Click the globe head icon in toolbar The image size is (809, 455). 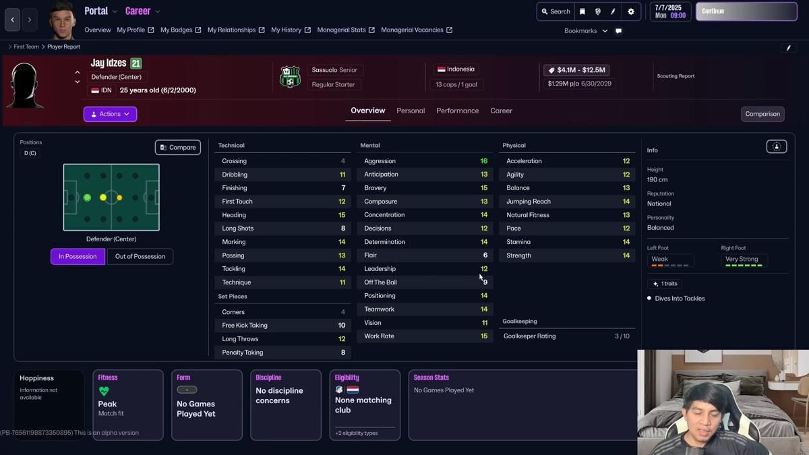click(598, 11)
